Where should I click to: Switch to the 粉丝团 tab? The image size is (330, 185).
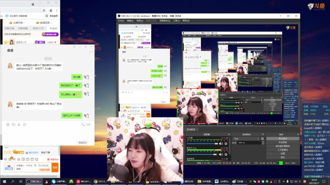(x=53, y=28)
